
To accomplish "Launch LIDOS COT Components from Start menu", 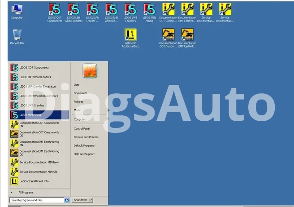I will [39, 67].
